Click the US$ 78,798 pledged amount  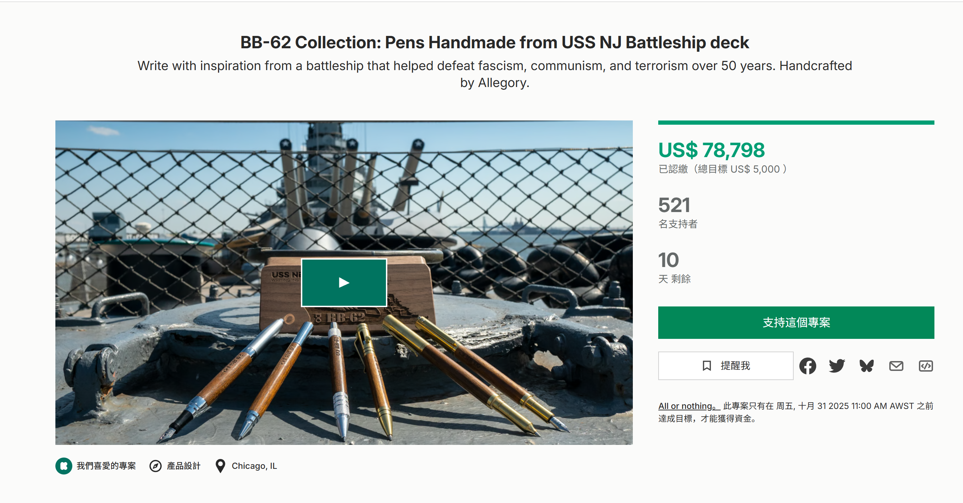point(711,150)
